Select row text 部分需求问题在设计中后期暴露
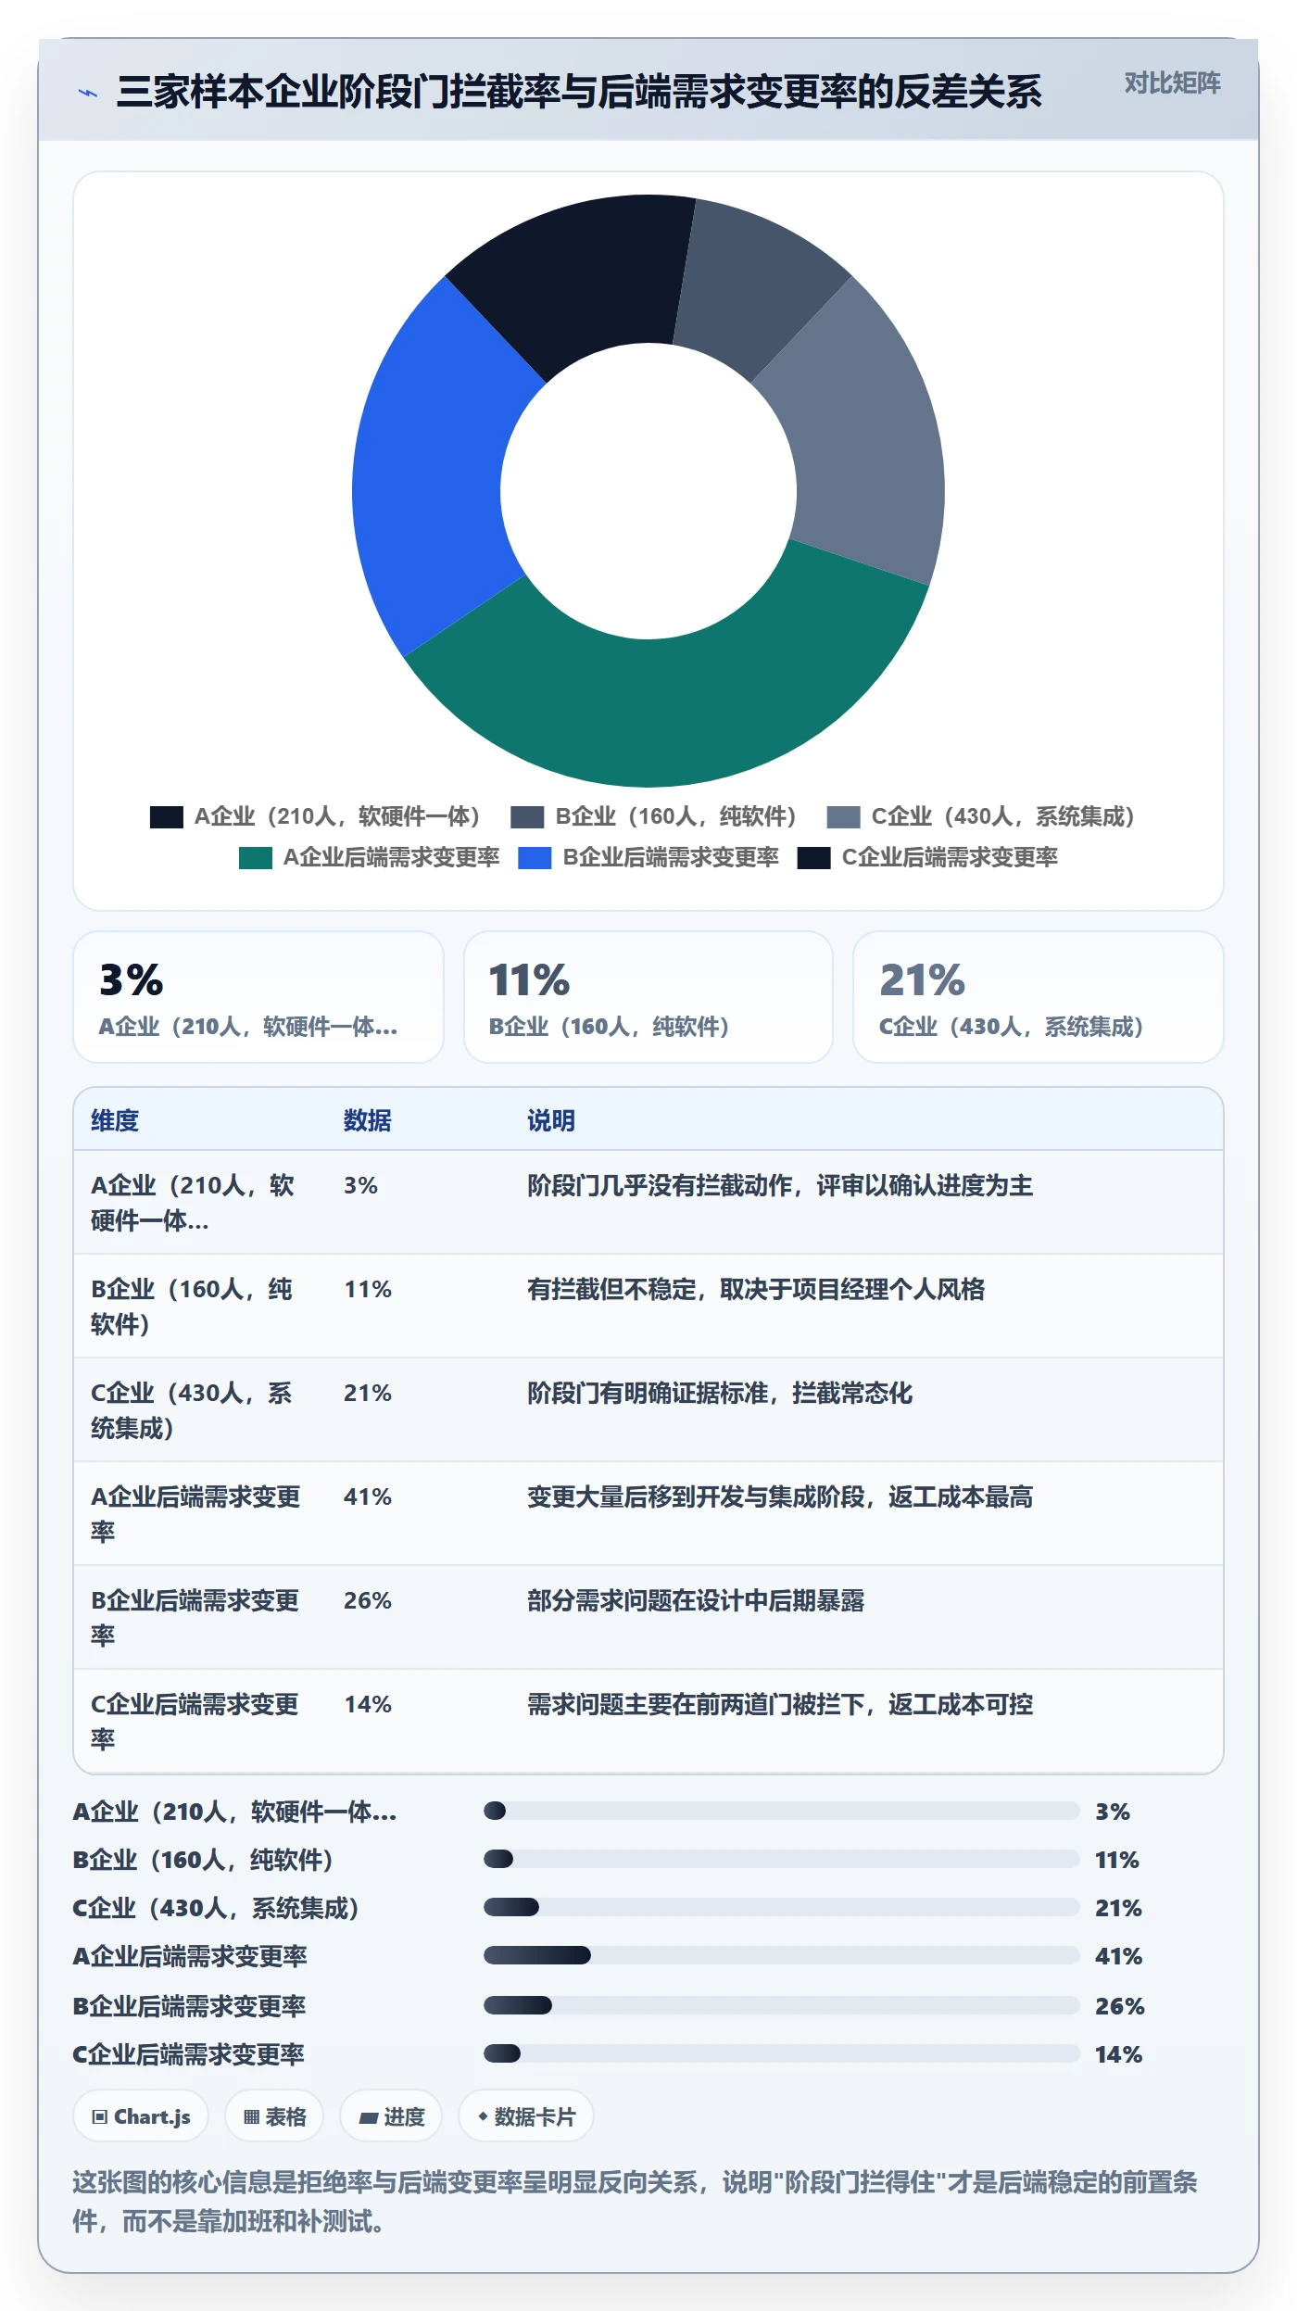This screenshot has width=1297, height=2311. pos(696,1601)
